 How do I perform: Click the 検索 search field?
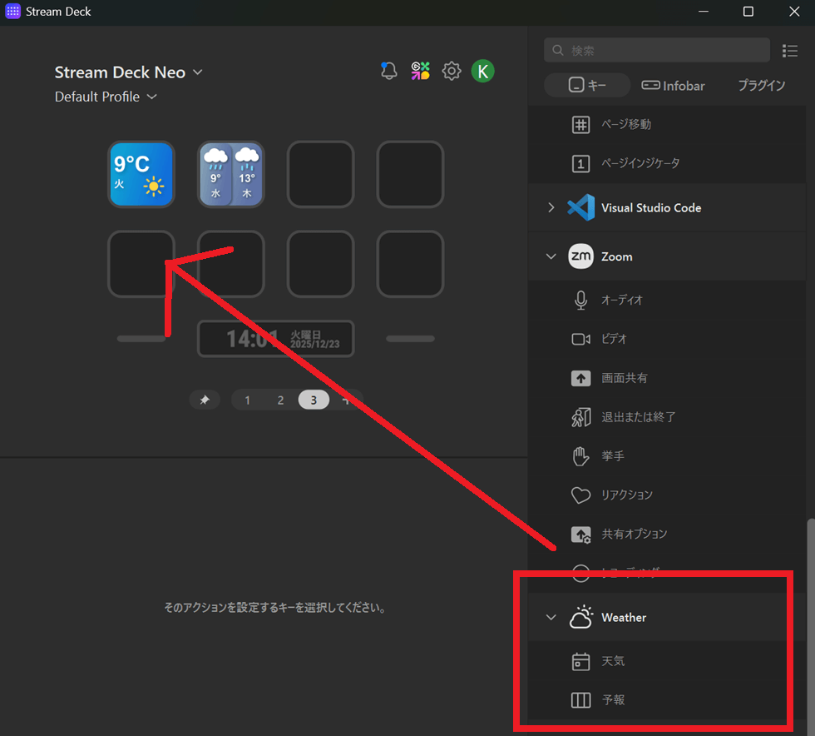pyautogui.click(x=657, y=51)
